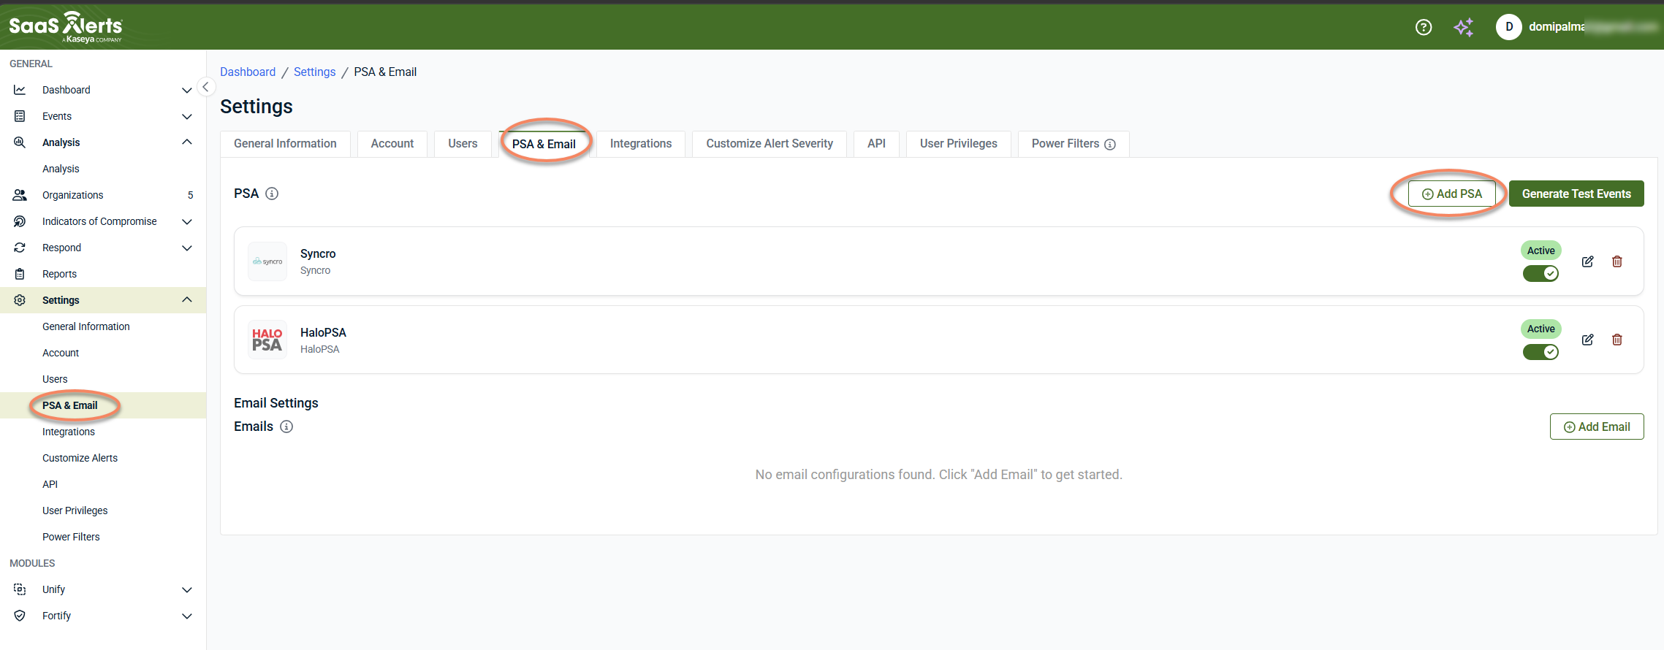
Task: Open Power Filters in sidebar
Action: [x=71, y=537]
